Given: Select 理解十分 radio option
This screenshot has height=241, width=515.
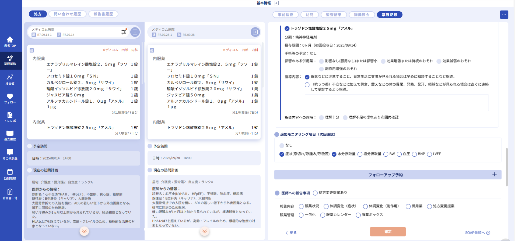Looking at the screenshot, I should point(321,118).
